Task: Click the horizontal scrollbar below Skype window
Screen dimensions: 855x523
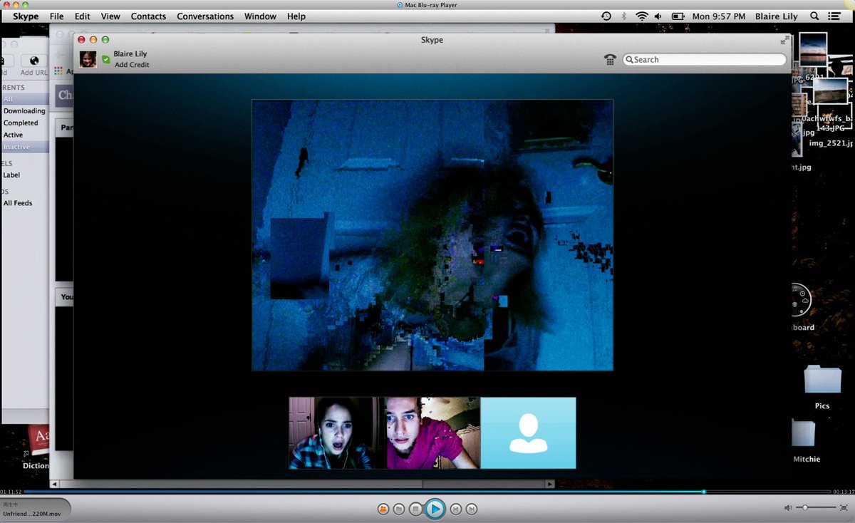Action: pyautogui.click(x=304, y=484)
